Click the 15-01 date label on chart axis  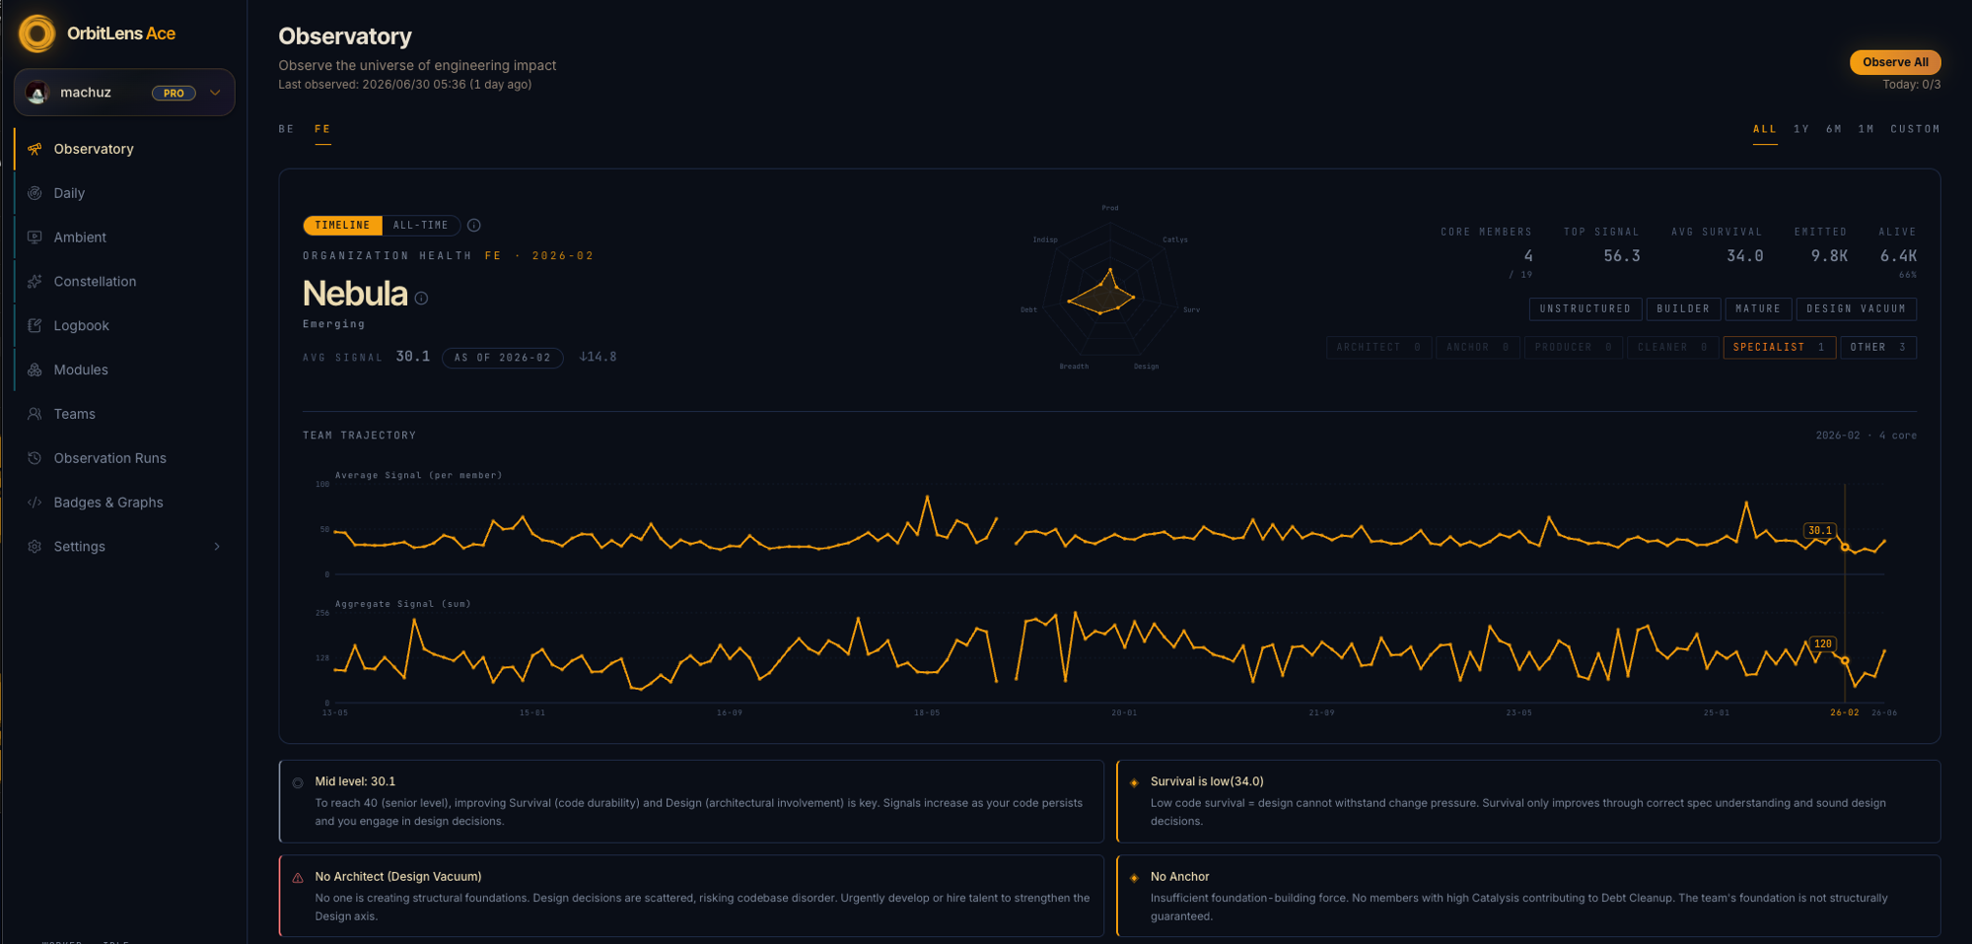(x=532, y=712)
